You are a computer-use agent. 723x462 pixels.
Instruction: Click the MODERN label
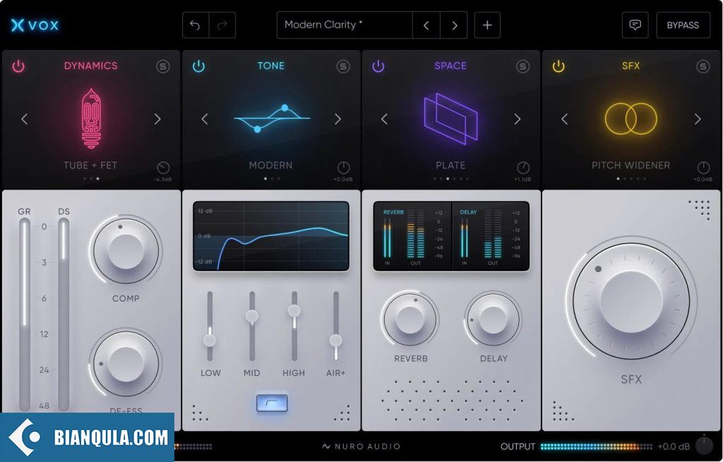[x=270, y=165]
